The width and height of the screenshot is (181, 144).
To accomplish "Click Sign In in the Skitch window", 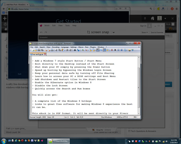I will pos(143,26).
